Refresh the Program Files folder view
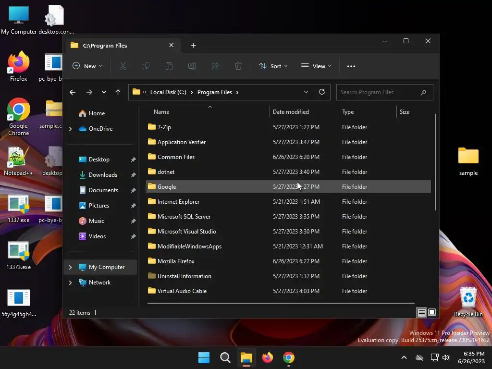Screen dimensions: 492x369 (322, 92)
